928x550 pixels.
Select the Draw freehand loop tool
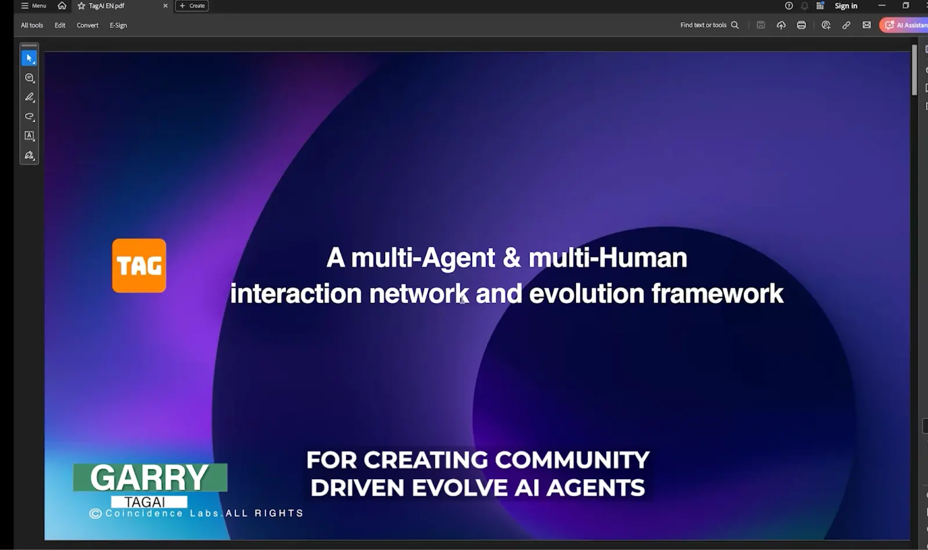point(30,117)
